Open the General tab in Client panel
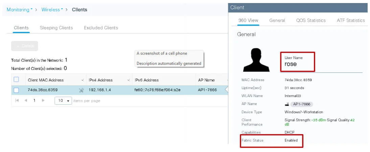 [x=277, y=21]
